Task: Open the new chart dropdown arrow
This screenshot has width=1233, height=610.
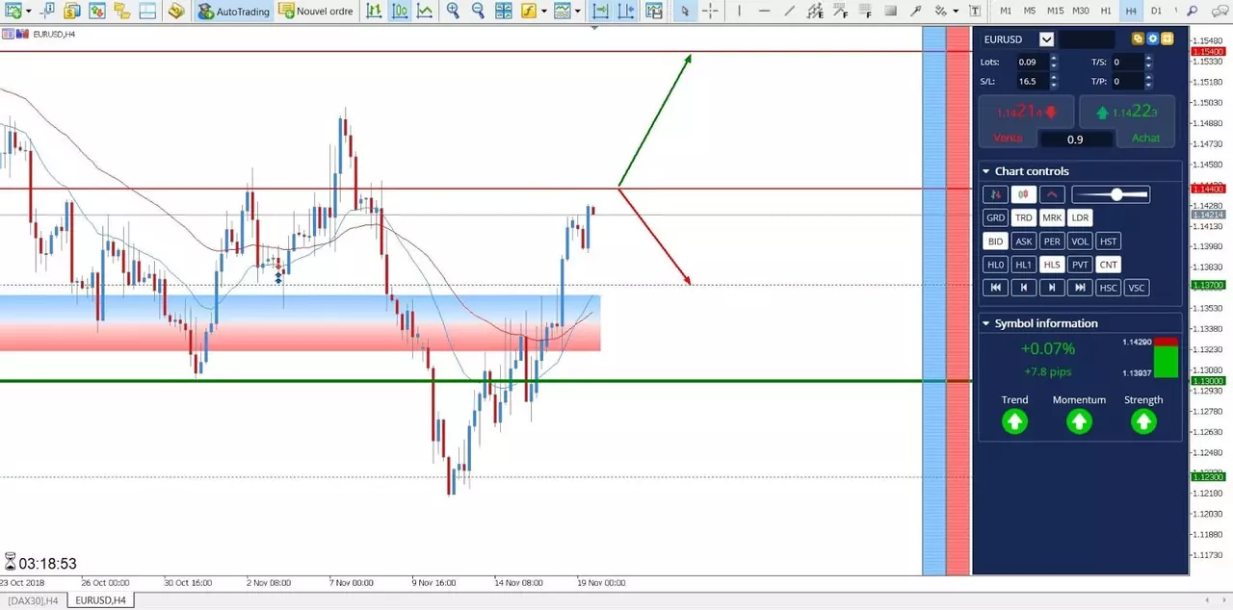Action: tap(29, 12)
